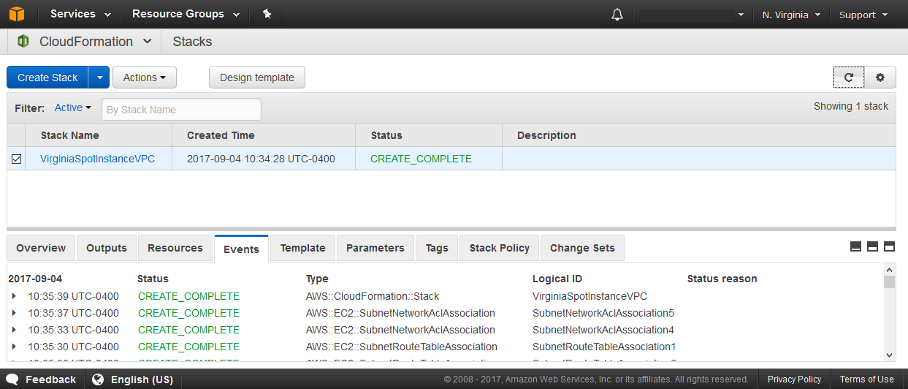Switch to the Resources tab
Screen dimensions: 908x389
point(175,248)
